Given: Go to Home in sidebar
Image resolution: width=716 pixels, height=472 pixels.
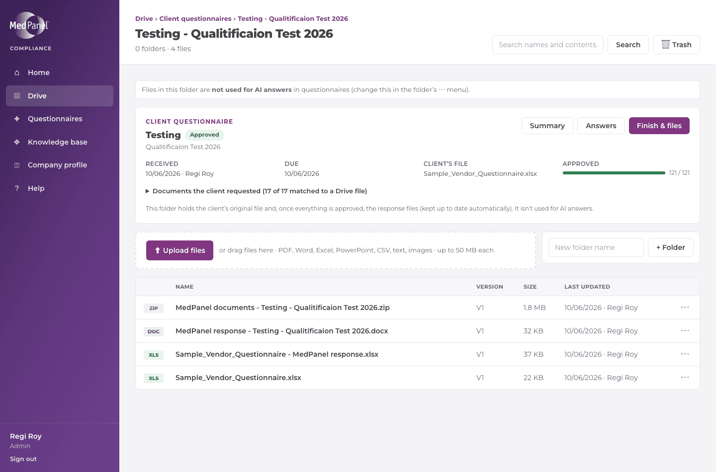Looking at the screenshot, I should 60,73.
